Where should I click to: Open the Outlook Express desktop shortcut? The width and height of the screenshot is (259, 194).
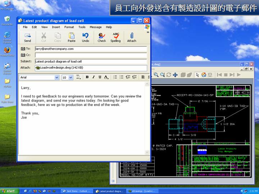[7, 69]
